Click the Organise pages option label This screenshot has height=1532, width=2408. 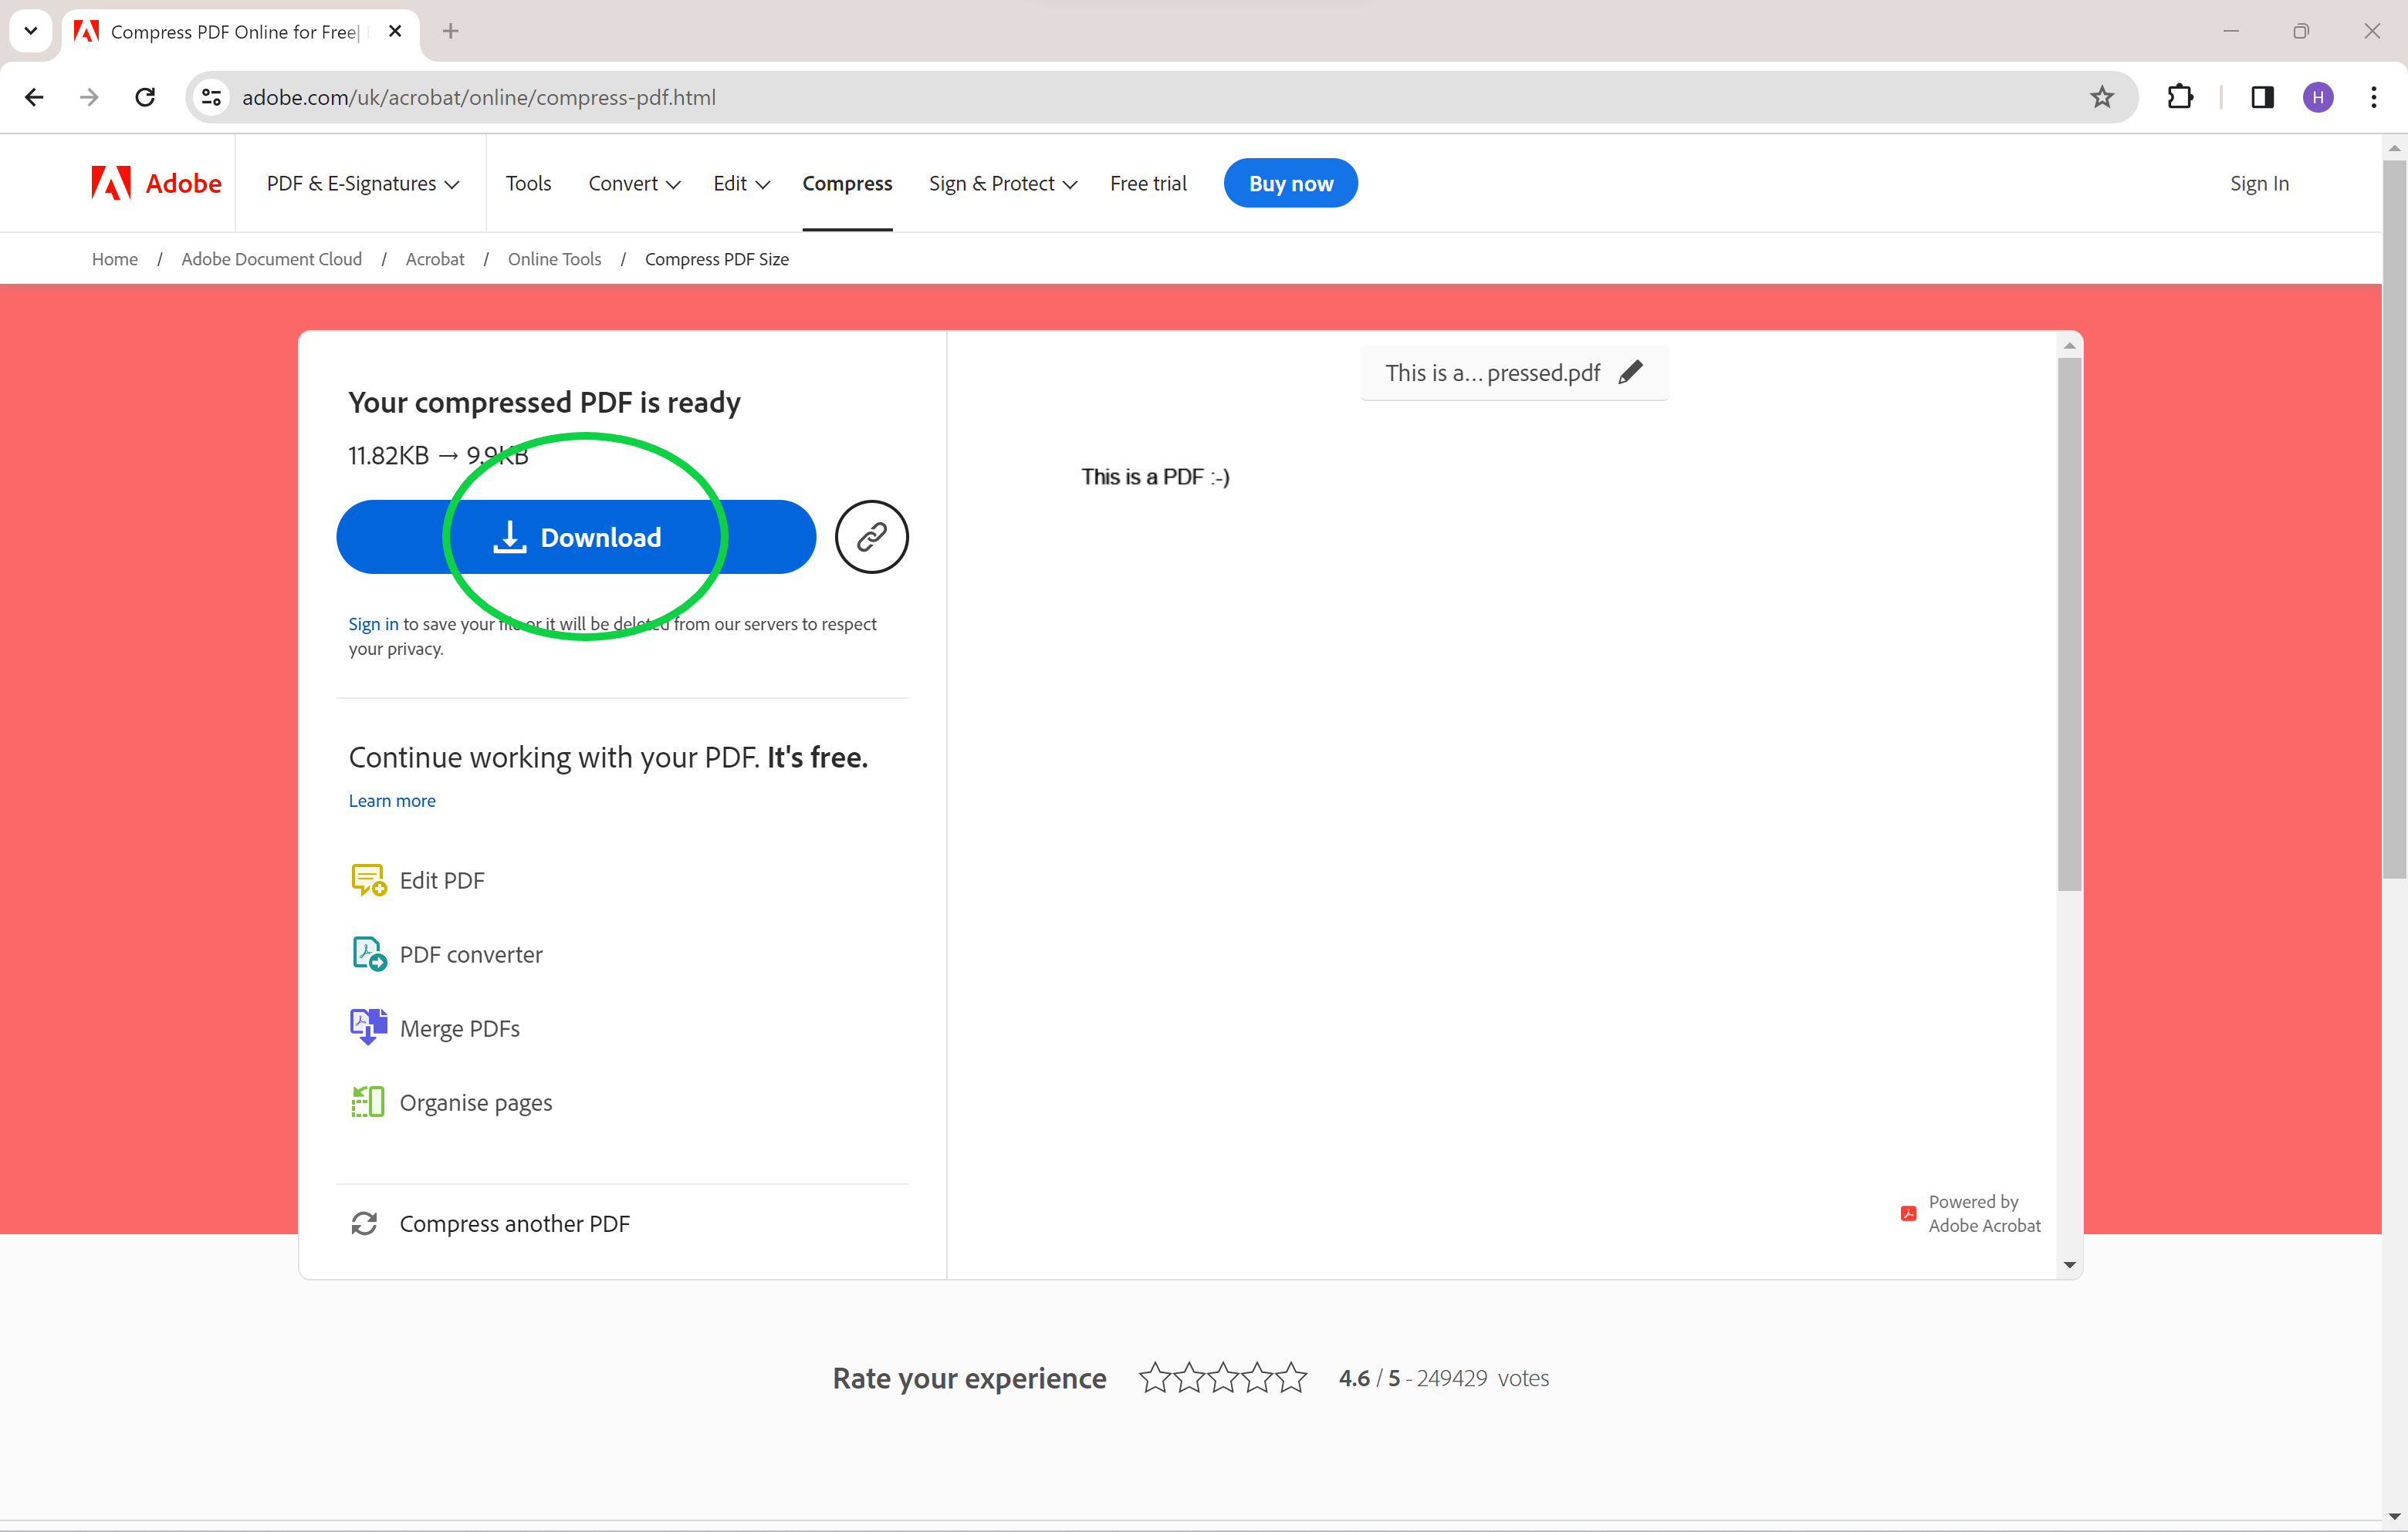click(x=476, y=1102)
